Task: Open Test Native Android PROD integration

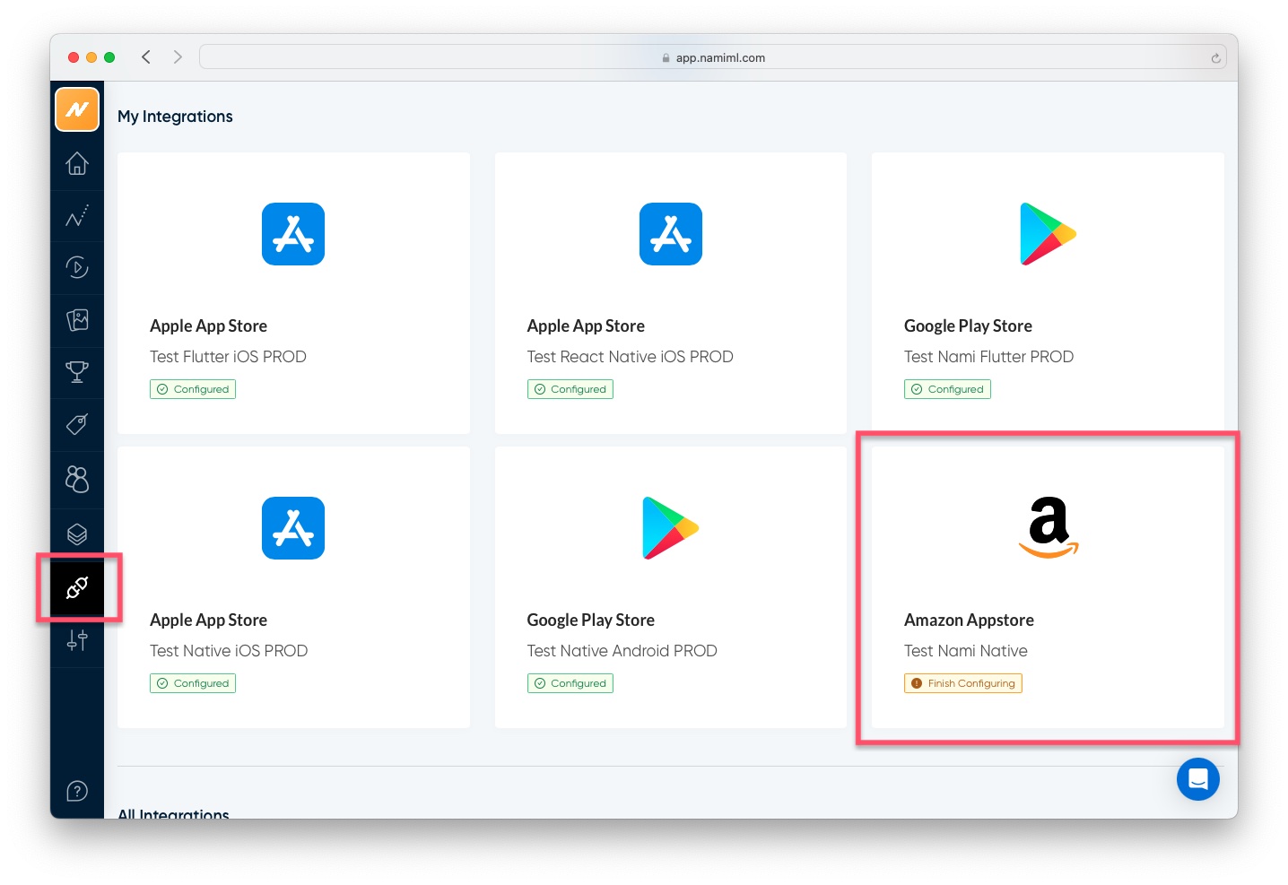Action: click(671, 587)
